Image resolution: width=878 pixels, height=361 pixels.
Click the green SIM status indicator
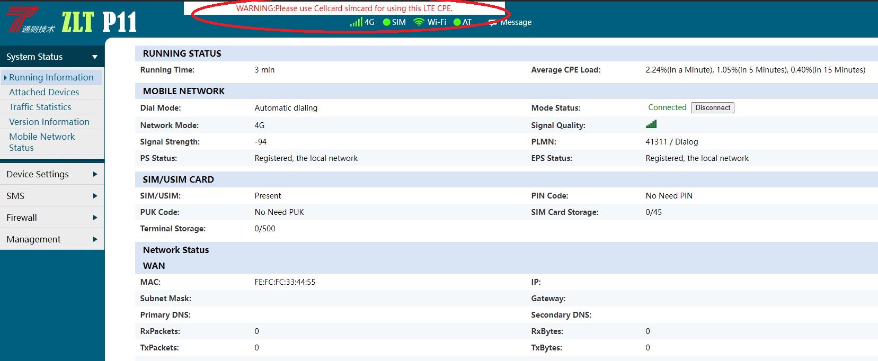387,22
